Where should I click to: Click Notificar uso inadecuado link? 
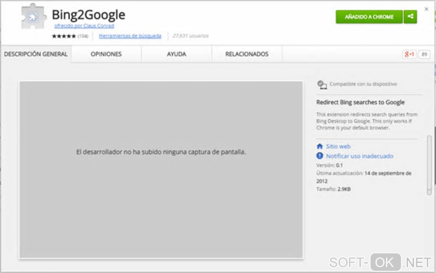tap(359, 156)
